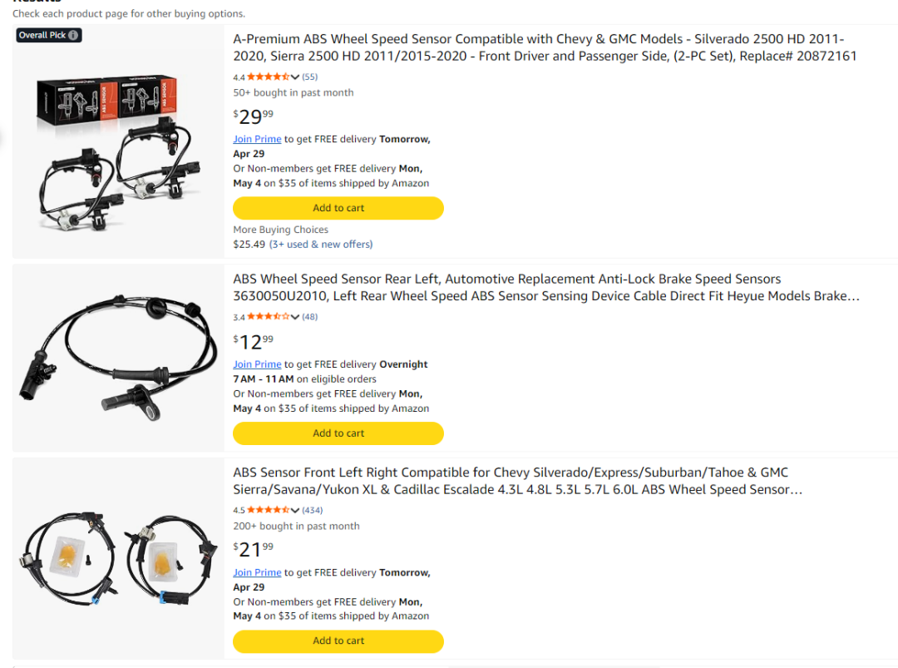
Task: View the 55 reviews for A-Premium sensor
Action: coord(309,77)
